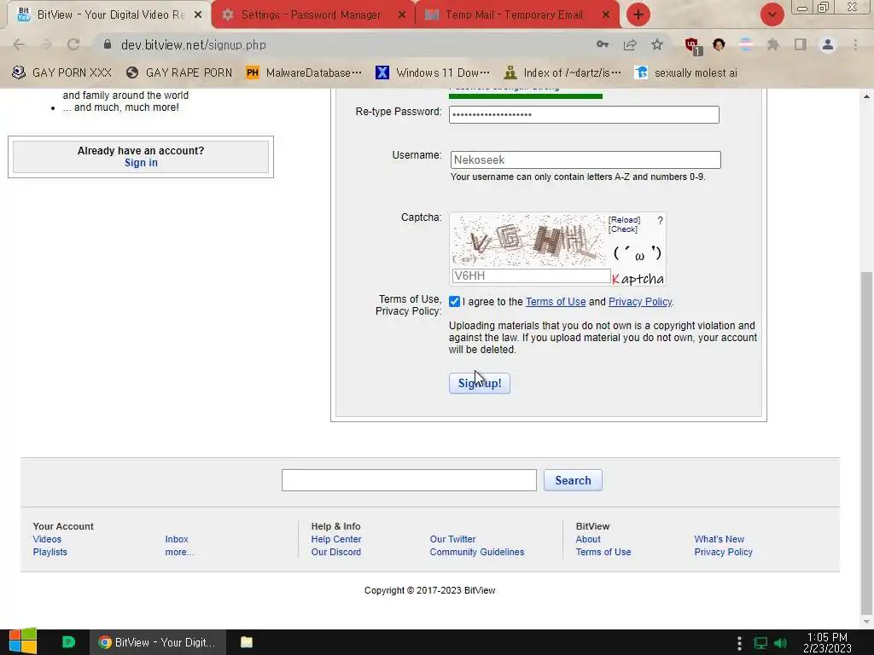Reload the page with the refresh icon
This screenshot has width=874, height=655.
tap(73, 44)
